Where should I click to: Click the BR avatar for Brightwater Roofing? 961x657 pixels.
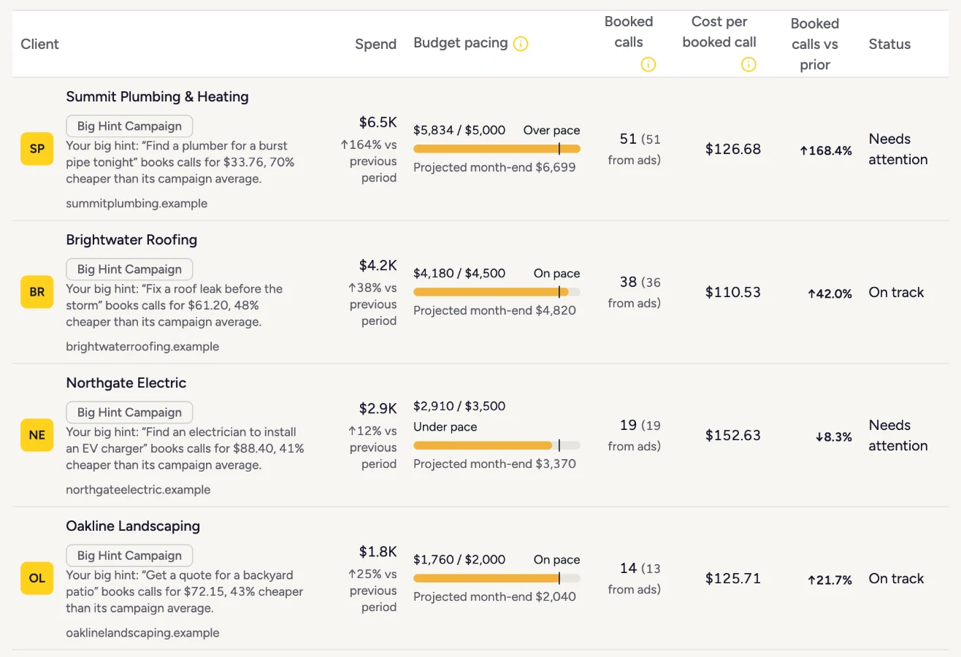[x=37, y=292]
